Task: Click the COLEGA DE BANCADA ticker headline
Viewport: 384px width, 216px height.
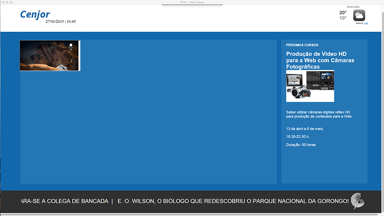Action: coord(65,201)
